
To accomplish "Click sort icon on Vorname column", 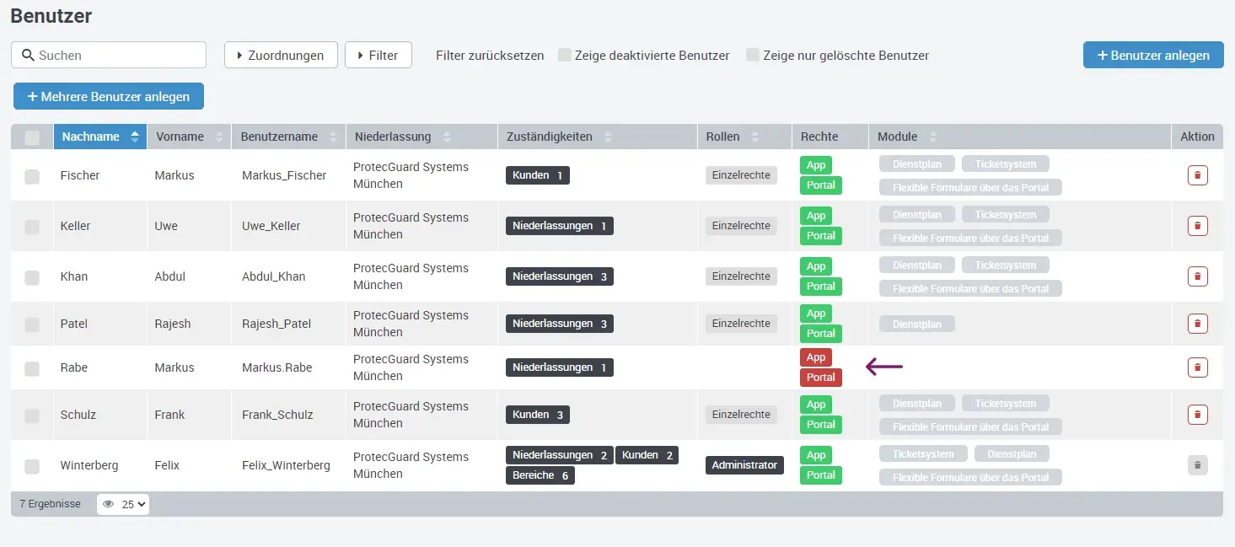I will pos(220,137).
